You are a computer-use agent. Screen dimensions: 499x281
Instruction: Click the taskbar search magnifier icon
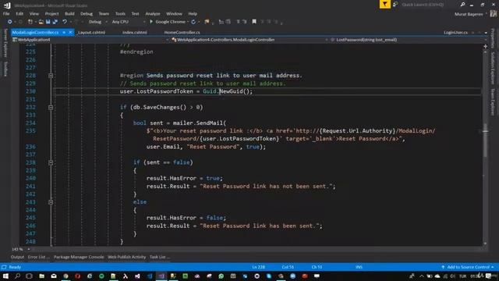(x=17, y=276)
